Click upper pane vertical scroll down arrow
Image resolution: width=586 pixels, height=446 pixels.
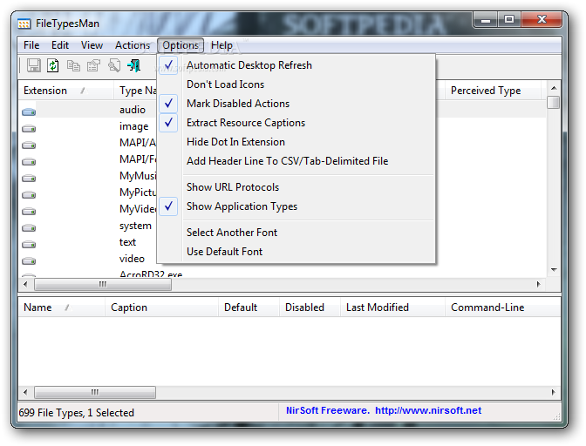coord(554,269)
